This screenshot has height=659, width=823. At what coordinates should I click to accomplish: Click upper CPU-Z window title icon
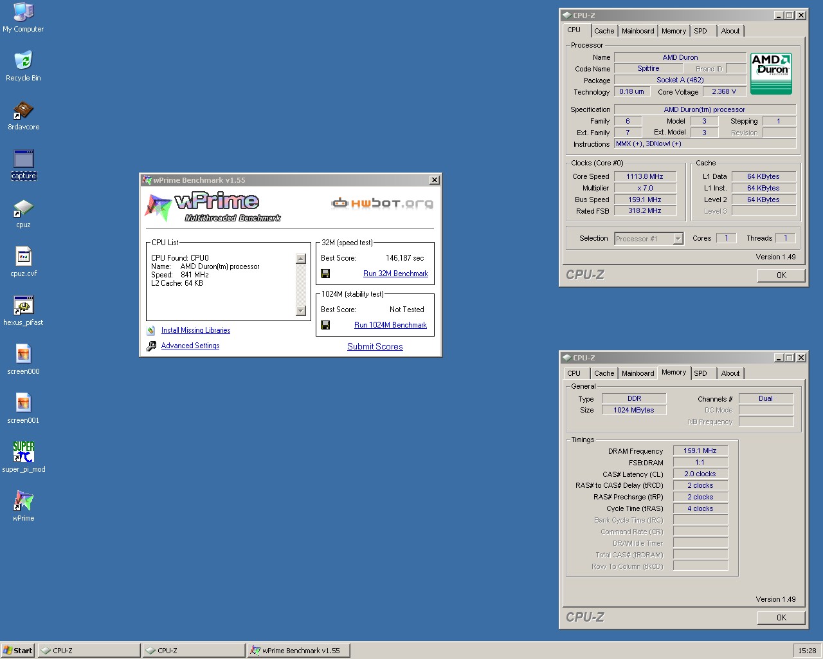point(566,15)
